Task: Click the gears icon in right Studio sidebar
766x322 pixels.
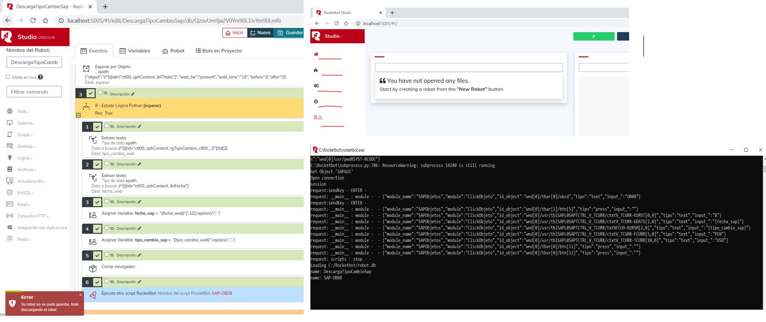Action: click(x=316, y=86)
